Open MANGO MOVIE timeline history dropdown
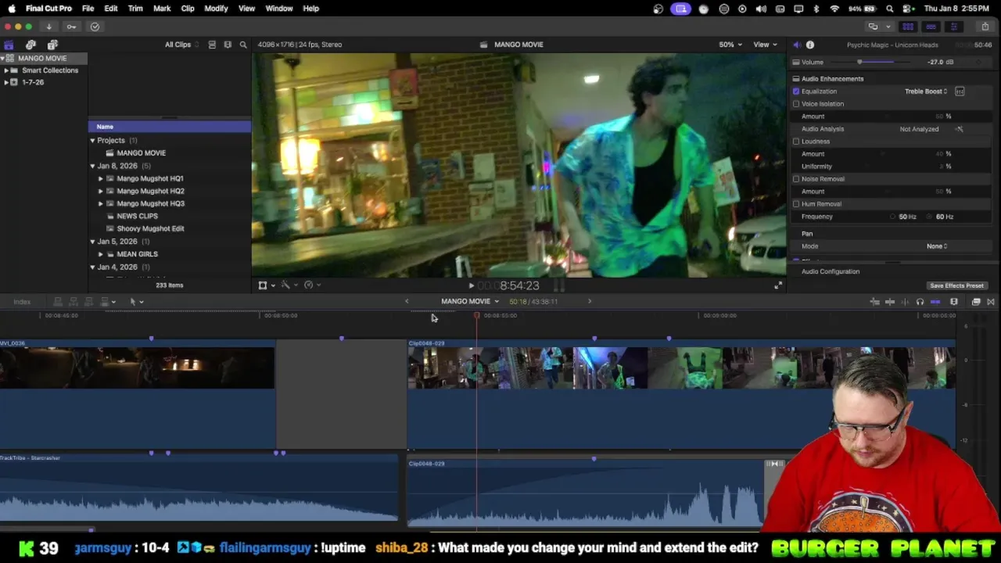1001x563 pixels. [x=470, y=302]
